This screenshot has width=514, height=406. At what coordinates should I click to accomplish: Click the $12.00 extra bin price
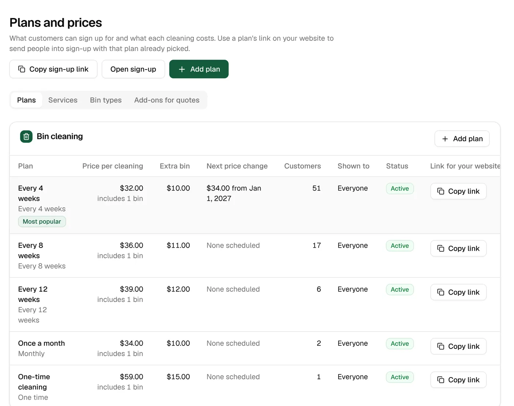click(x=178, y=289)
